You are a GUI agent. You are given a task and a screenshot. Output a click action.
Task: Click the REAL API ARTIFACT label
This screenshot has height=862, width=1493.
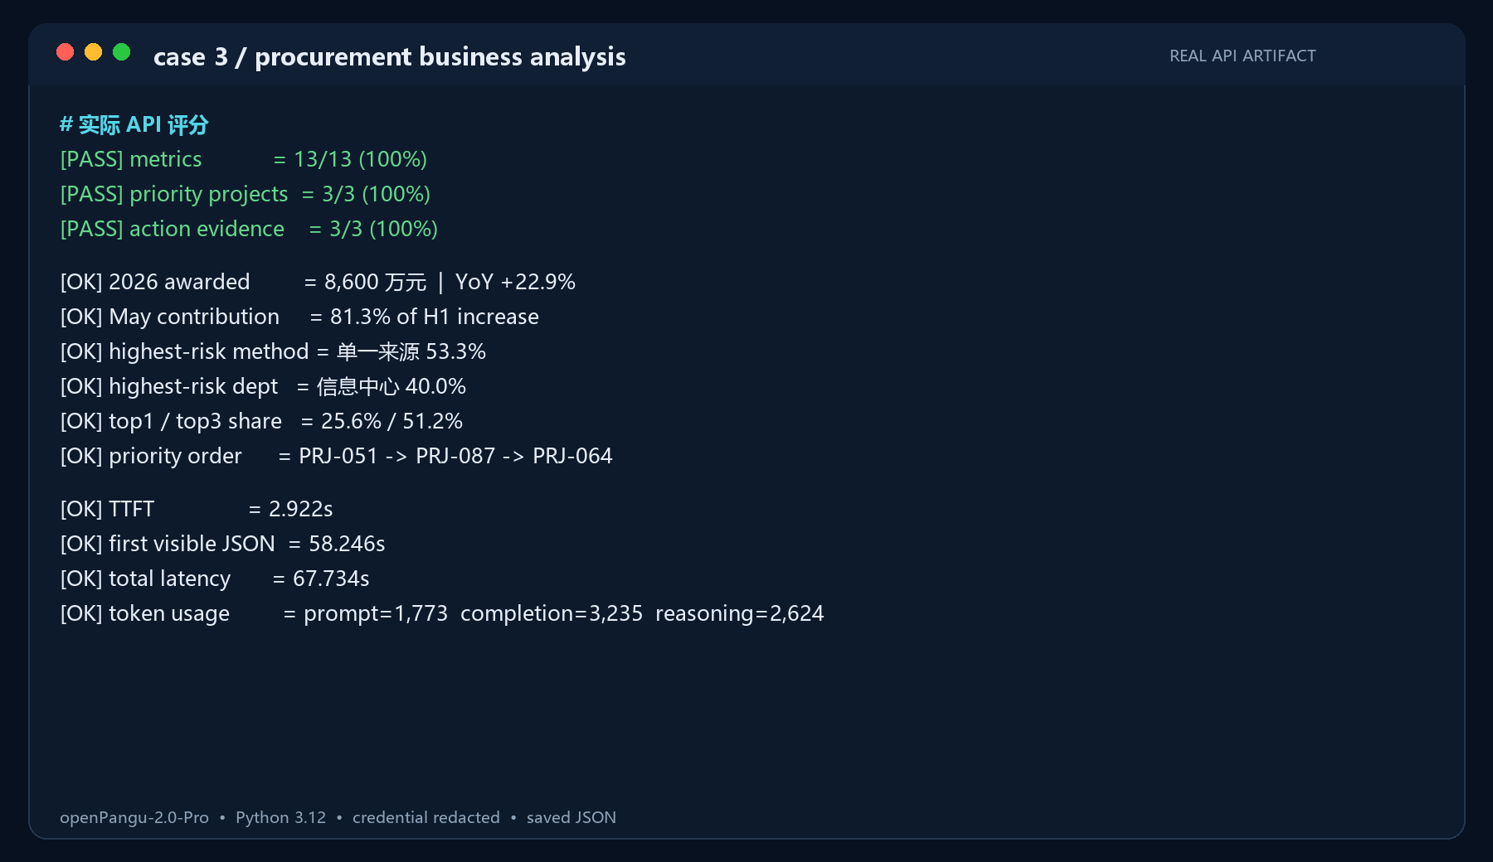coord(1243,56)
